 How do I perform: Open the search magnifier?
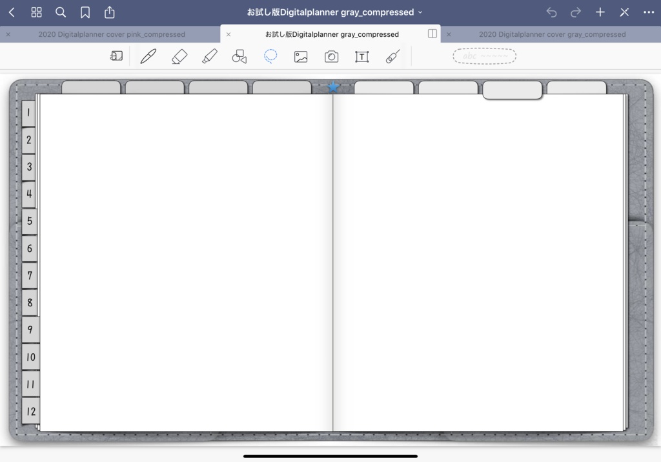[61, 12]
